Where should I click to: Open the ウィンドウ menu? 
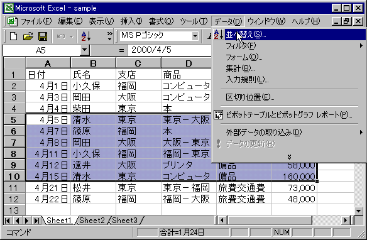pyautogui.click(x=266, y=21)
